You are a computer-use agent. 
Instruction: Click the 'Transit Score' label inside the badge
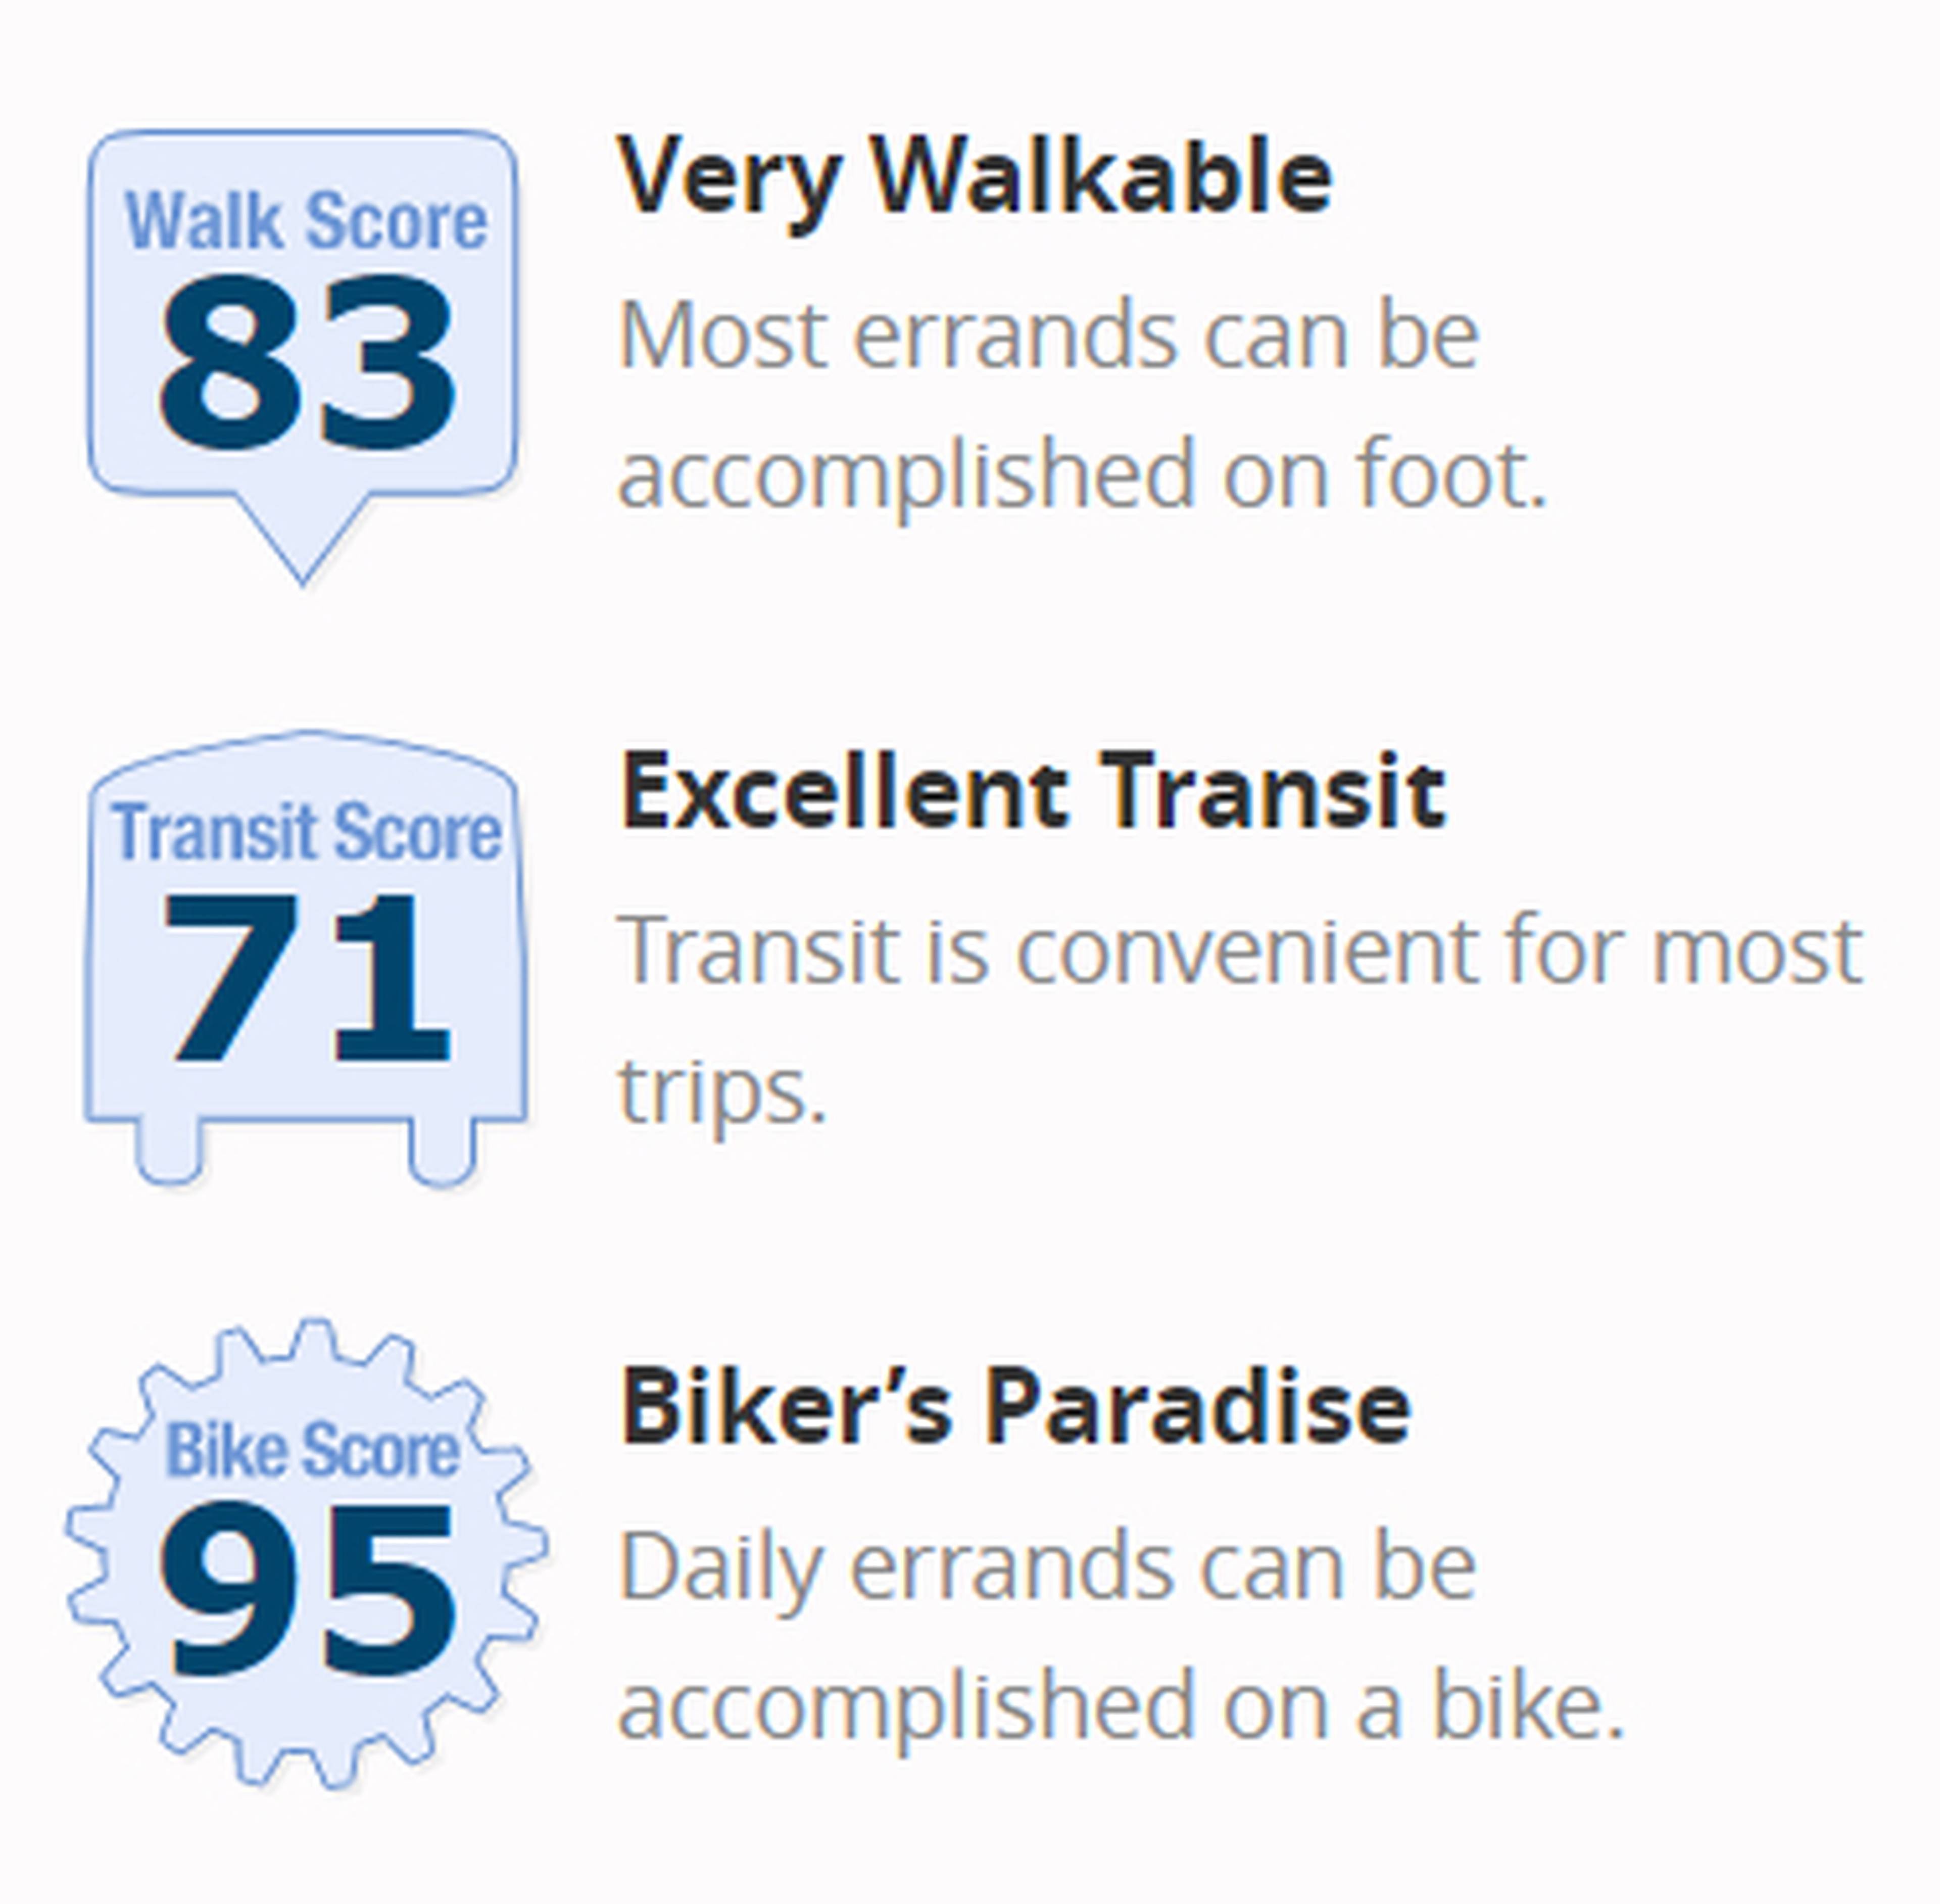(306, 832)
